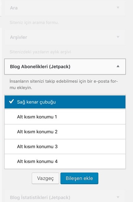Click Sitenizdeki yazıların aylık arşivi text

[40, 52]
